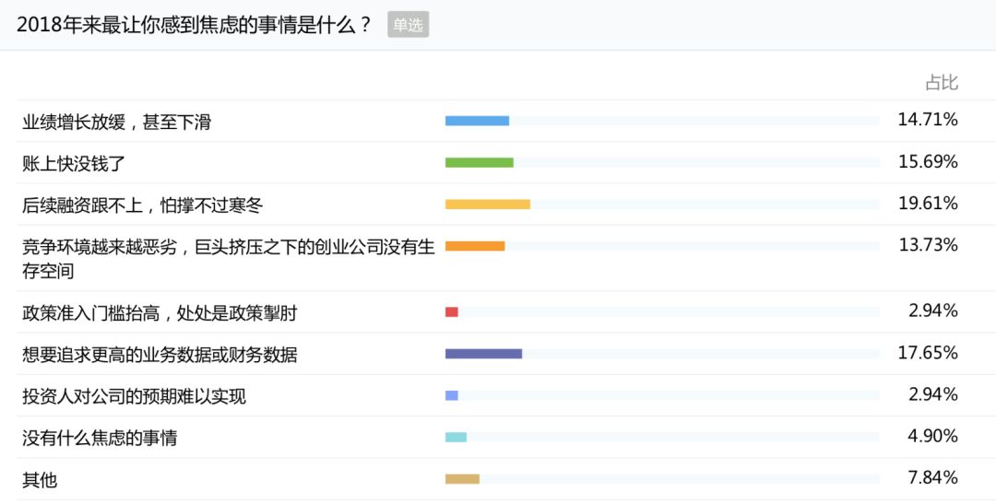Select option 没有什么焦虑的事情
996x504 pixels.
(x=99, y=438)
